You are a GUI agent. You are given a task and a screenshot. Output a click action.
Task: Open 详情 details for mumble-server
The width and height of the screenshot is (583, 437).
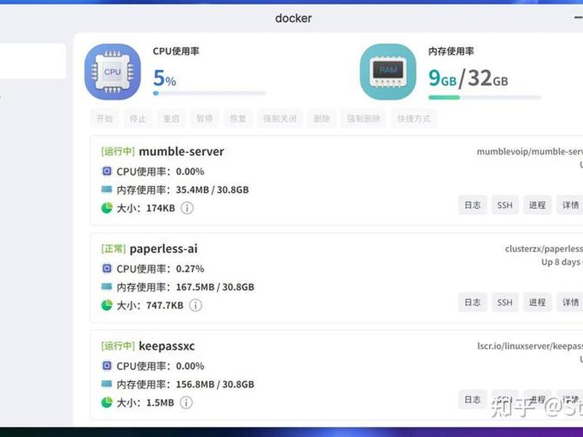570,205
